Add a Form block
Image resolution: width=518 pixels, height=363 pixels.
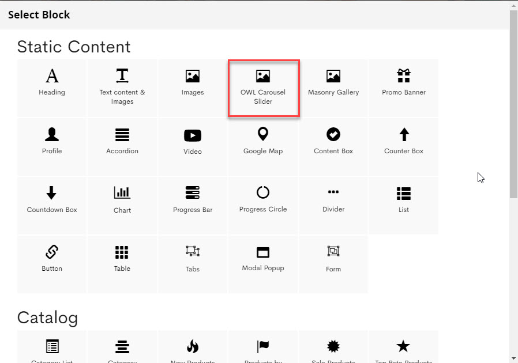pos(333,264)
